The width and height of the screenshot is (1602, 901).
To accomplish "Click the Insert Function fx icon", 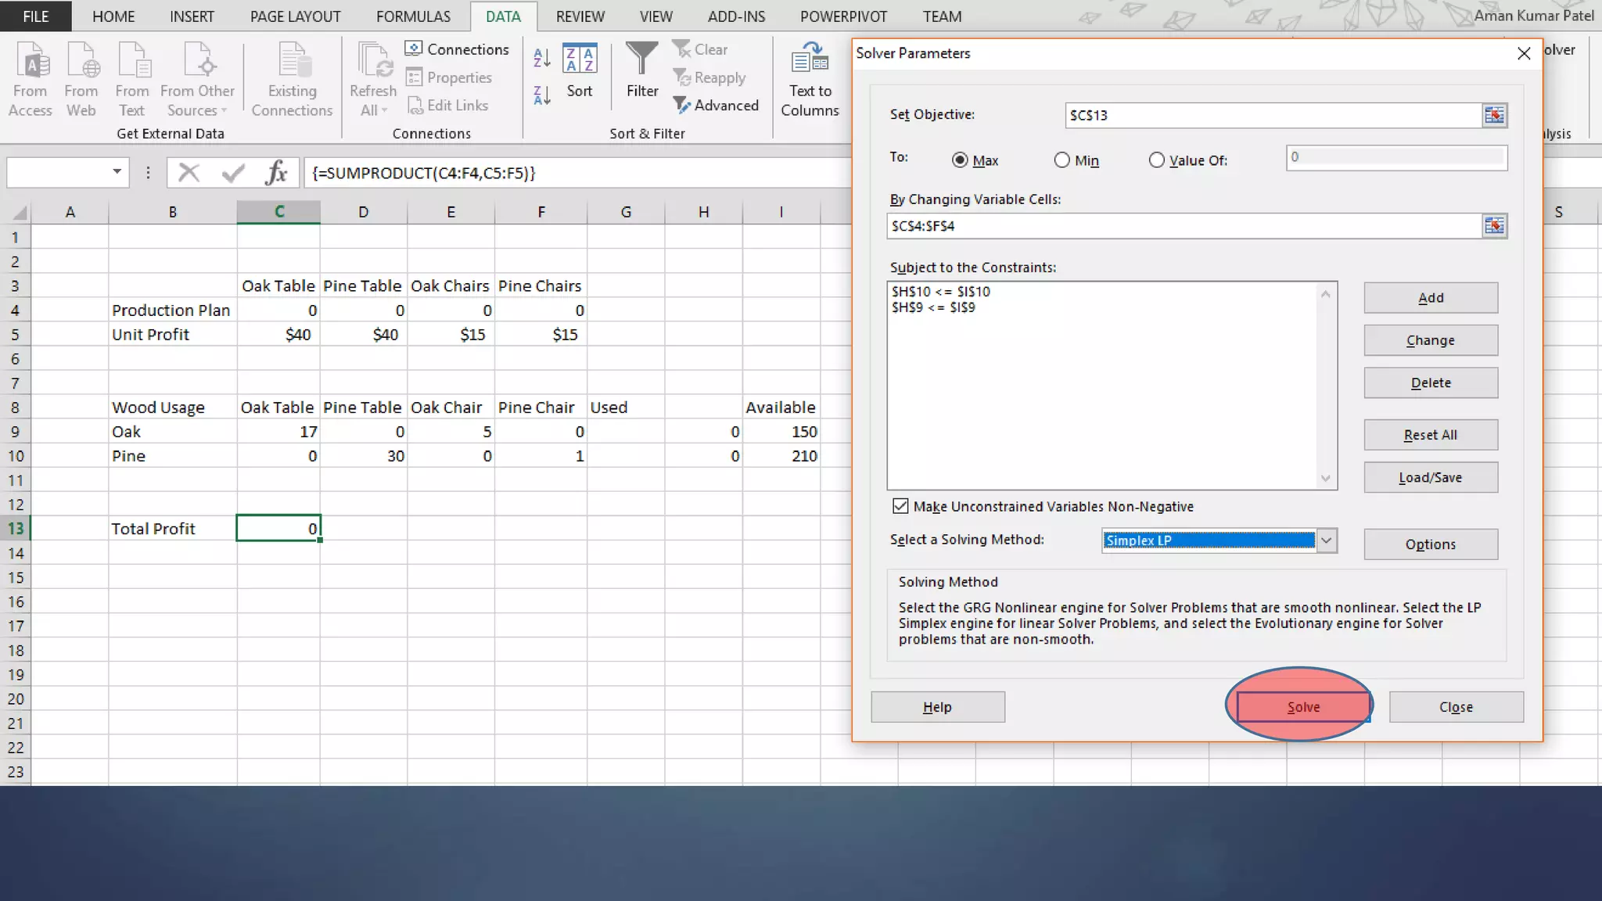I will tap(276, 173).
